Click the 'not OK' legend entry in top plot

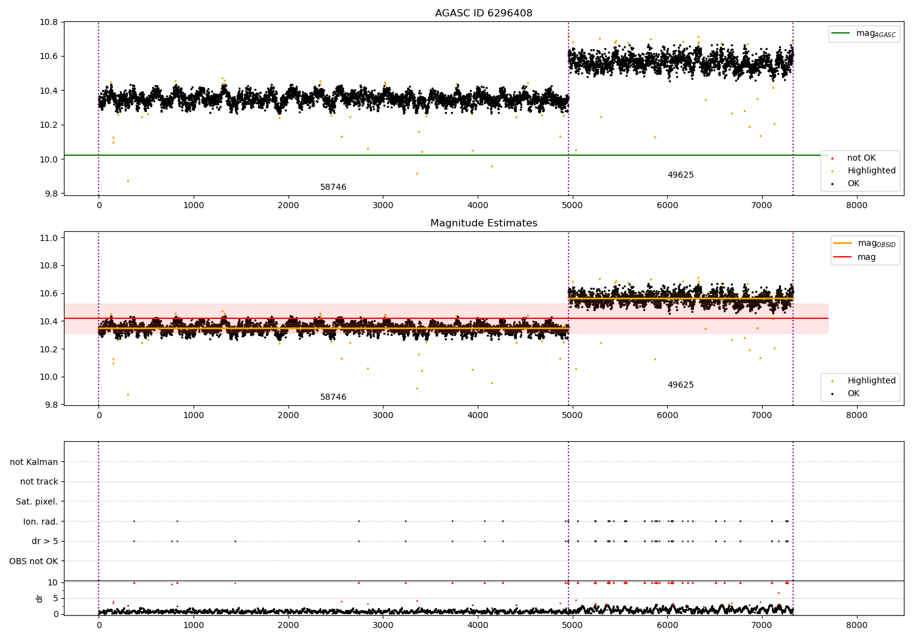861,158
